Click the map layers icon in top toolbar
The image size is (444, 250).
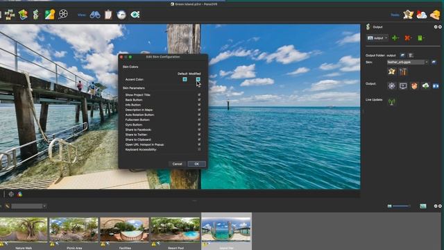pos(23,15)
